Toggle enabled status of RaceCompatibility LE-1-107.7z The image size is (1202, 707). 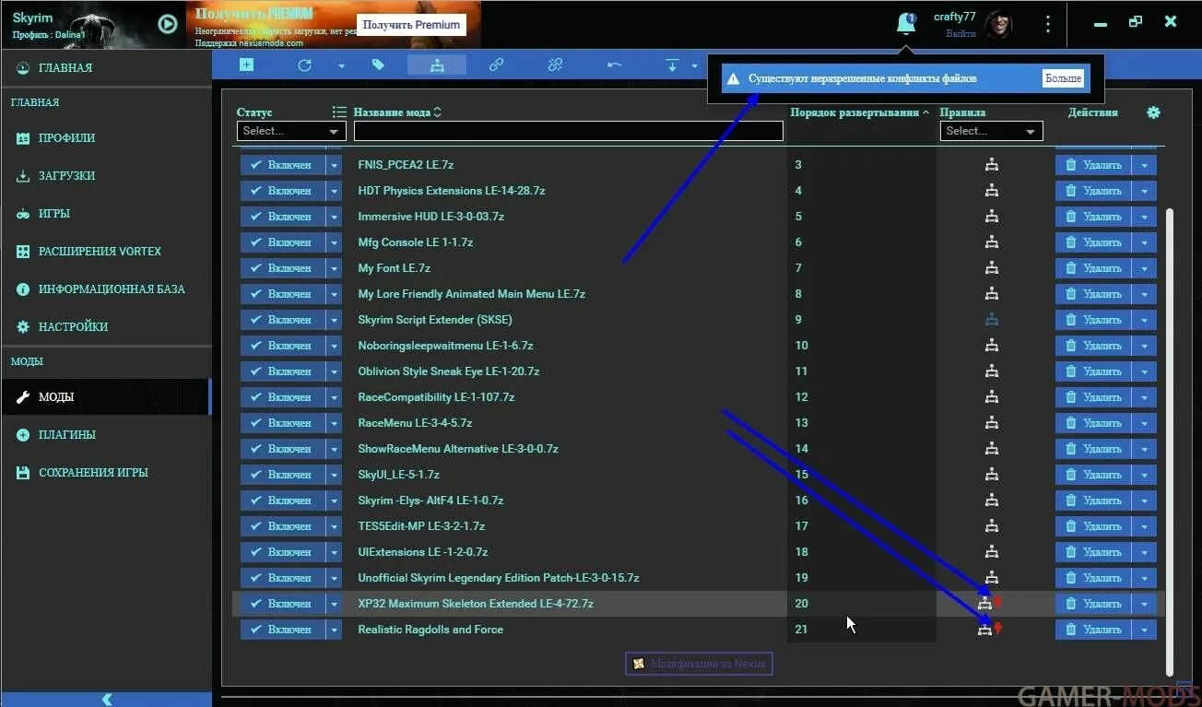[x=282, y=397]
